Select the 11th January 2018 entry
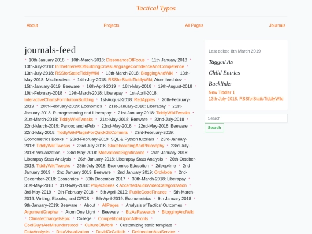Screen dimensions: 312x234 pyautogui.click(x=169, y=60)
